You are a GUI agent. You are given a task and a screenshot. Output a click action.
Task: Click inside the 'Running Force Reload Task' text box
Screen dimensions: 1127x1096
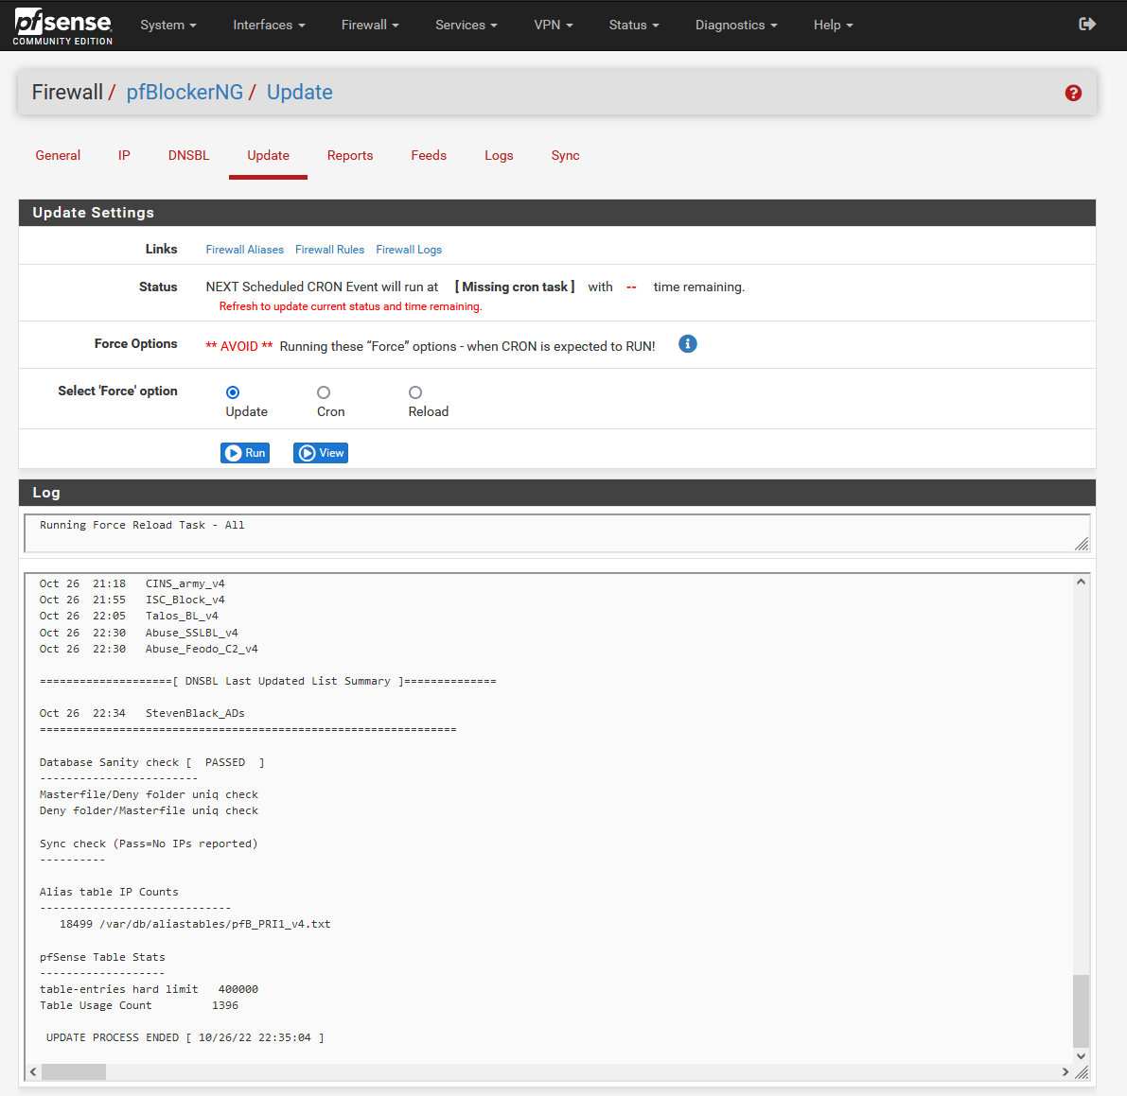[557, 533]
